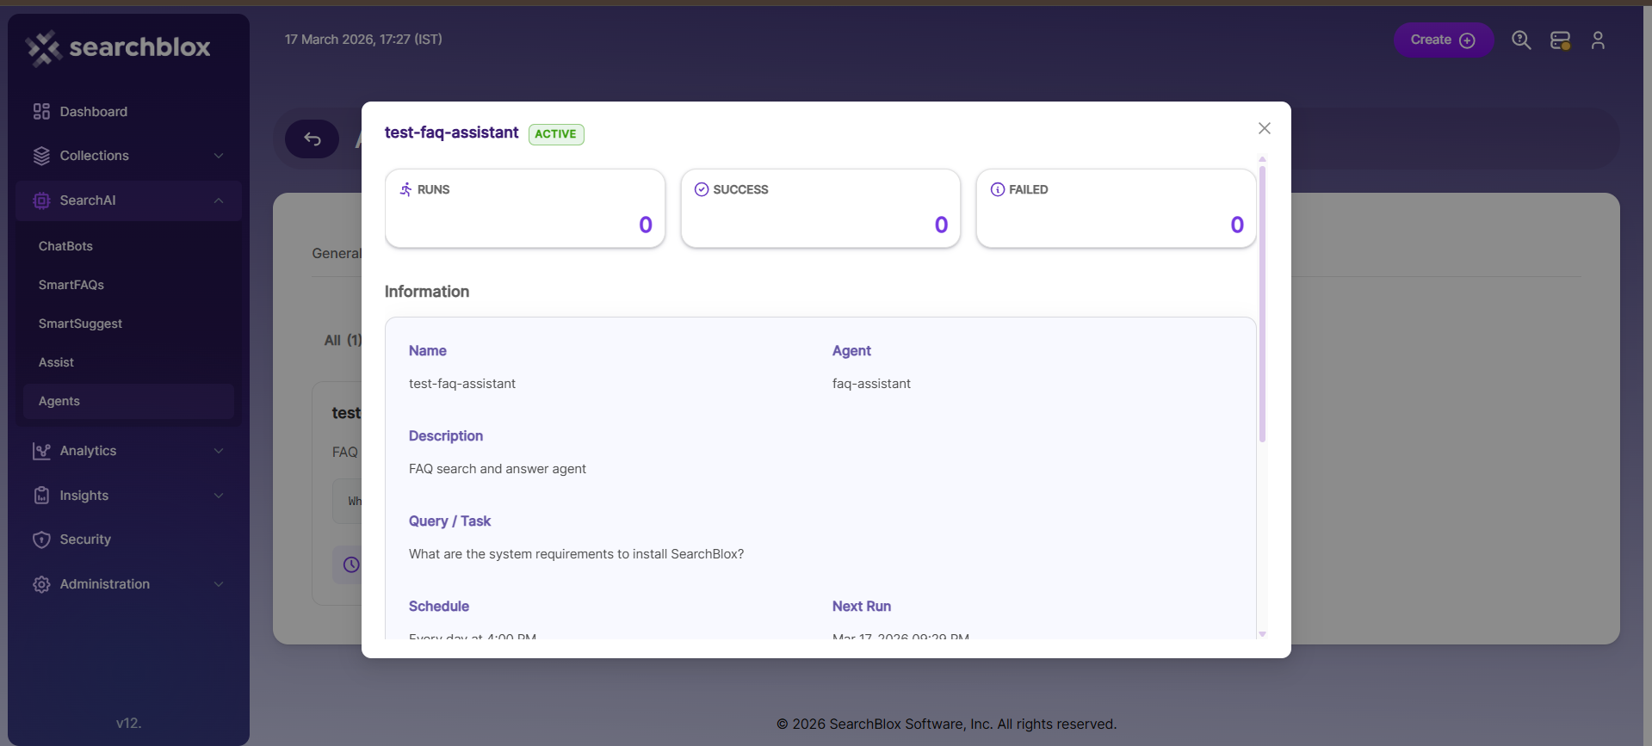Open the user profile icon
This screenshot has width=1652, height=746.
(x=1598, y=40)
